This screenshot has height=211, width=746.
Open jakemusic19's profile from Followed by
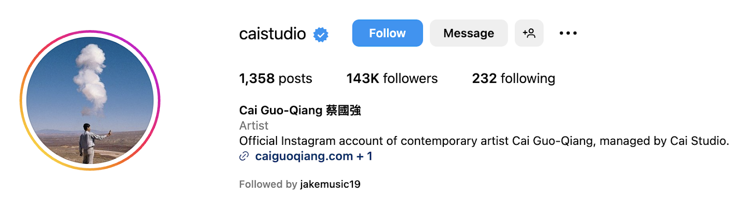330,184
